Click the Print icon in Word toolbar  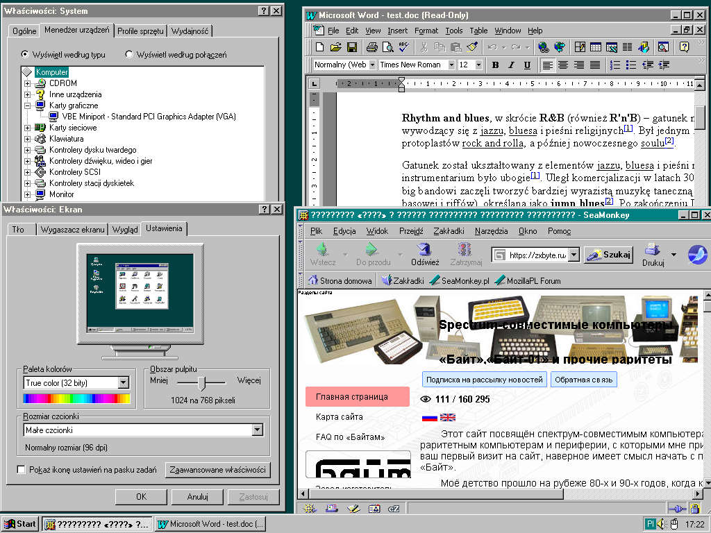point(372,46)
